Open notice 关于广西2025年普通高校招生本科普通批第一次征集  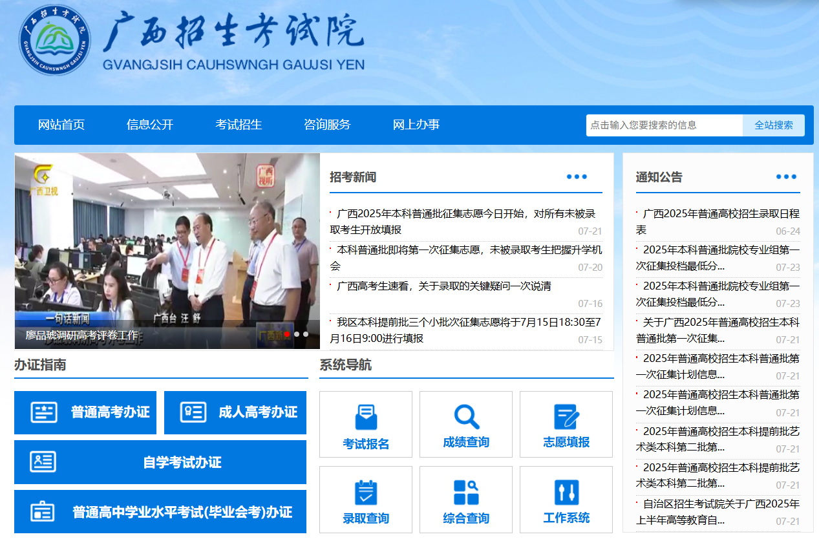[718, 330]
